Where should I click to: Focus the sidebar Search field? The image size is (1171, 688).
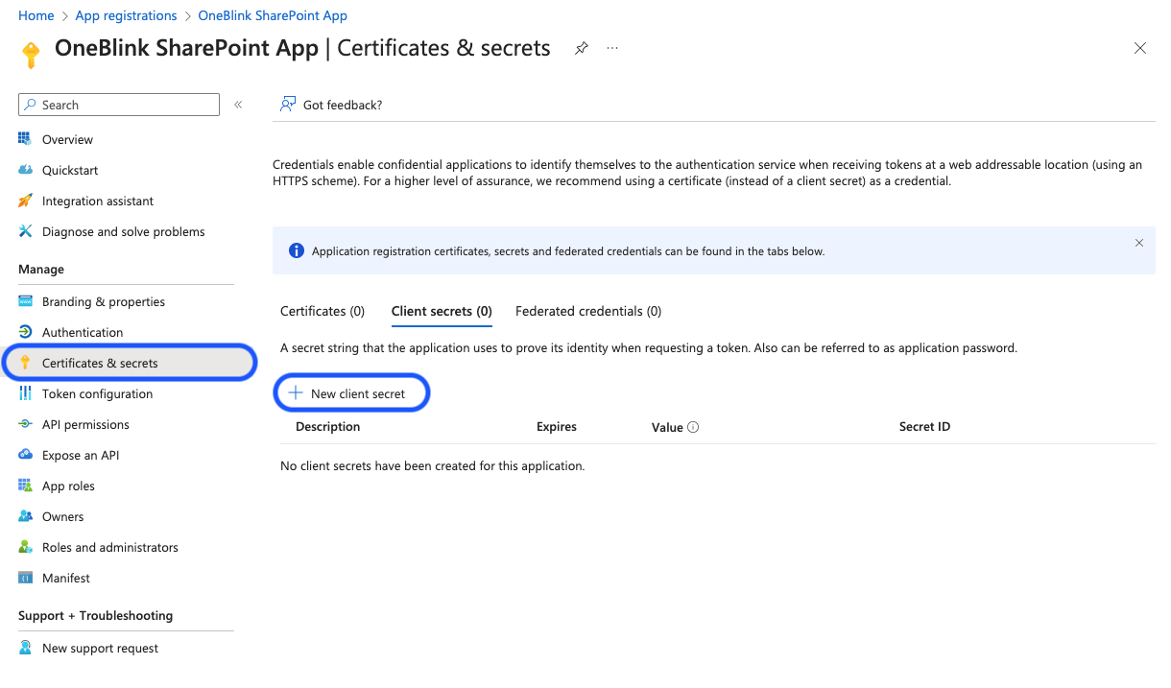119,105
